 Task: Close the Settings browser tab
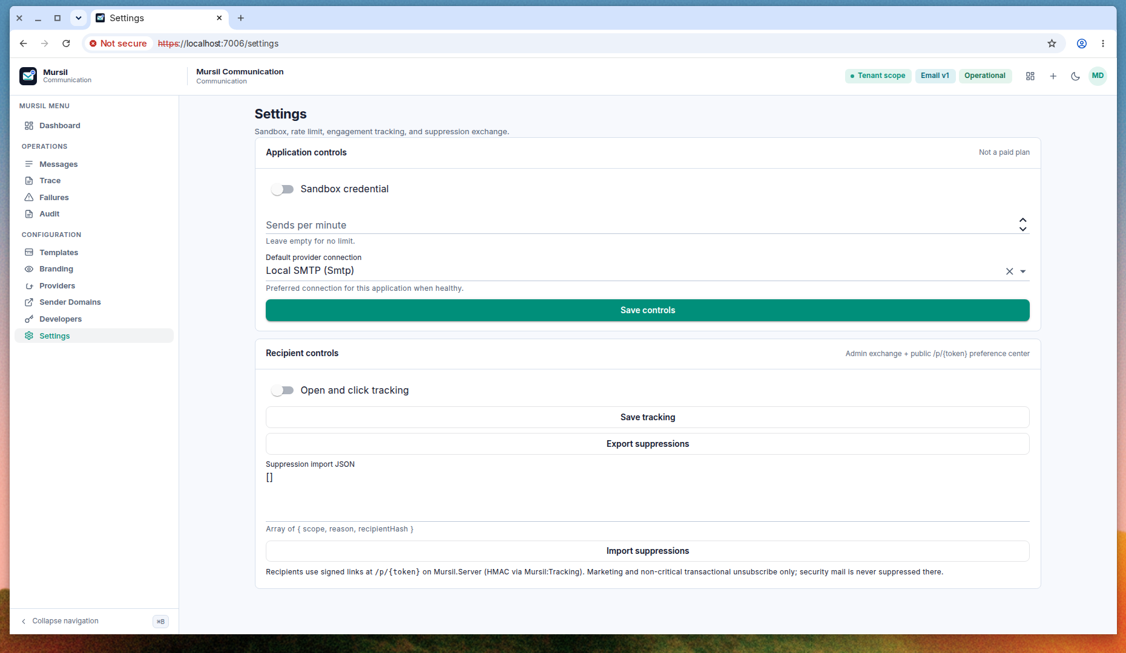219,18
